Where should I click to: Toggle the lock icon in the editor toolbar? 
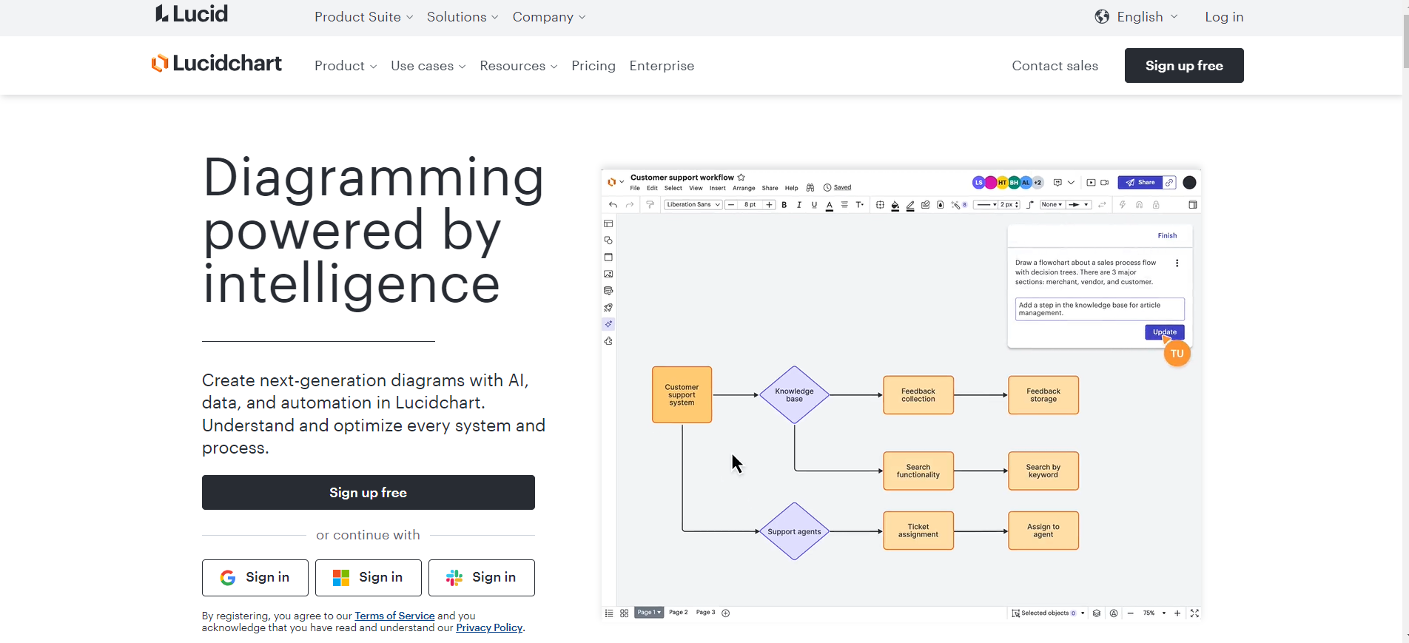(1156, 205)
